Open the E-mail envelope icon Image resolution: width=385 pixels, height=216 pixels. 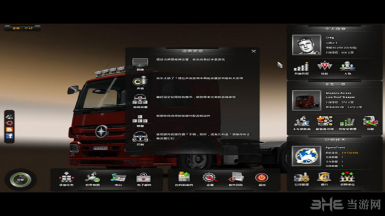click(143, 177)
